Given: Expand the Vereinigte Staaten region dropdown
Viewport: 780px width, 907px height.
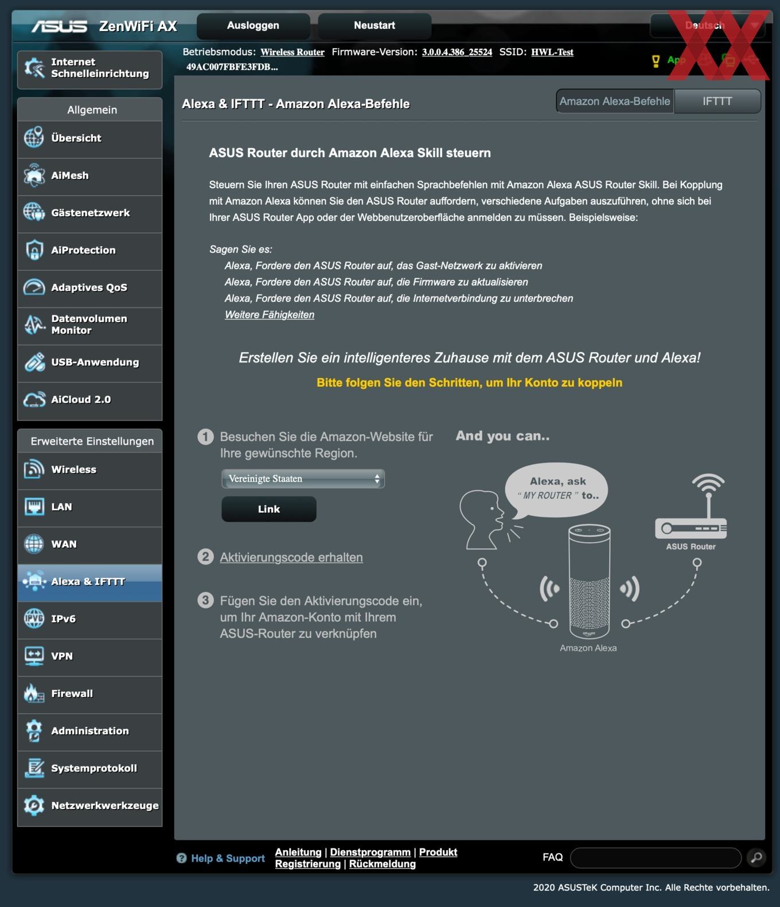Looking at the screenshot, I should coord(303,478).
